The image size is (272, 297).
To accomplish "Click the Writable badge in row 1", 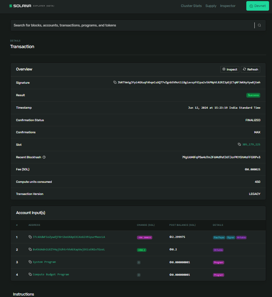I will pos(241,238).
